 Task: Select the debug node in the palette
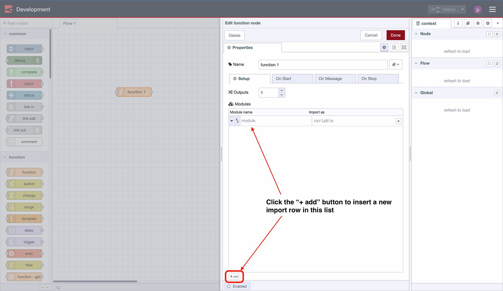click(24, 60)
